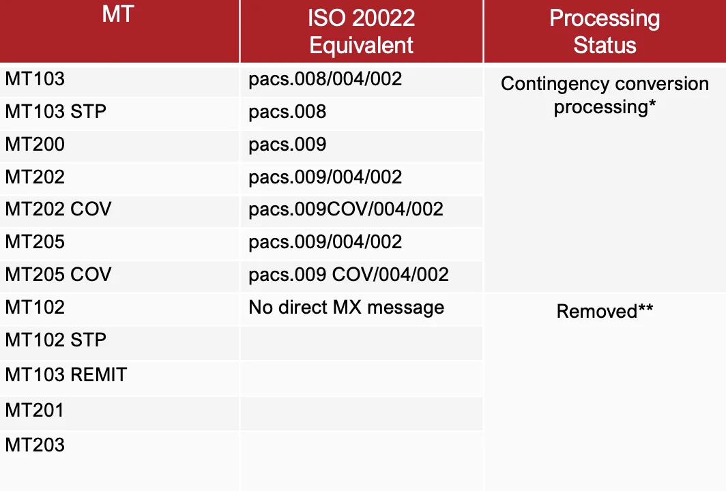Click the No direct MX message cell

coord(346,308)
